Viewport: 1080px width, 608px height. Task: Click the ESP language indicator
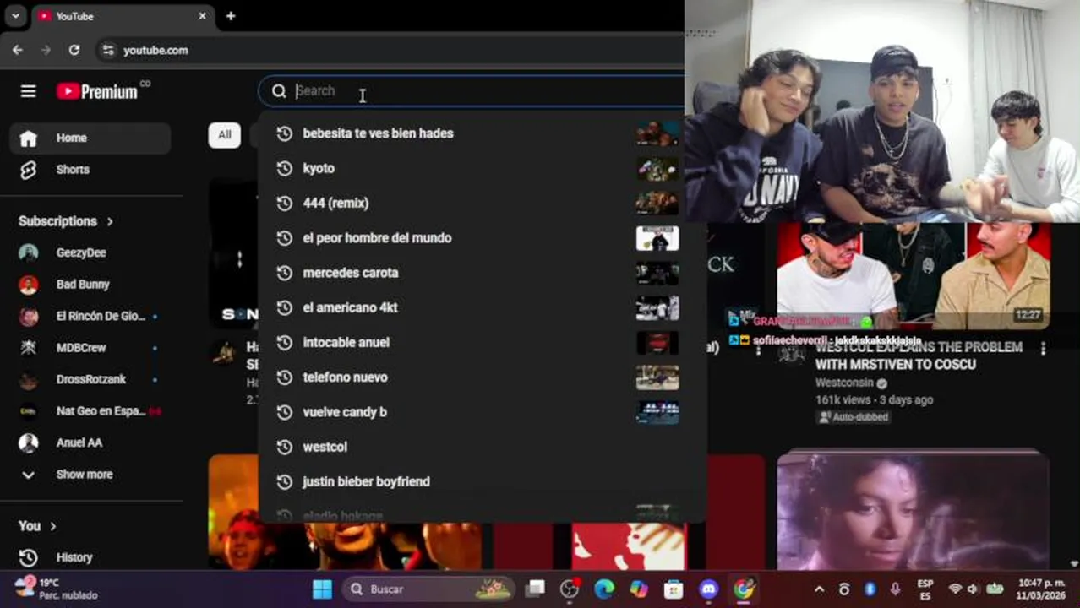pos(925,589)
